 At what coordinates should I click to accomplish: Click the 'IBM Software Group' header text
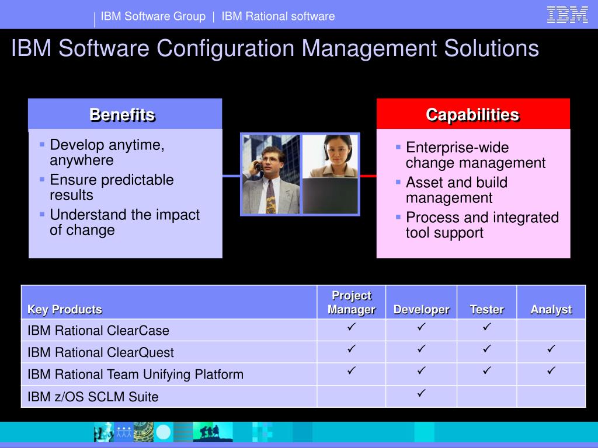[x=153, y=16]
